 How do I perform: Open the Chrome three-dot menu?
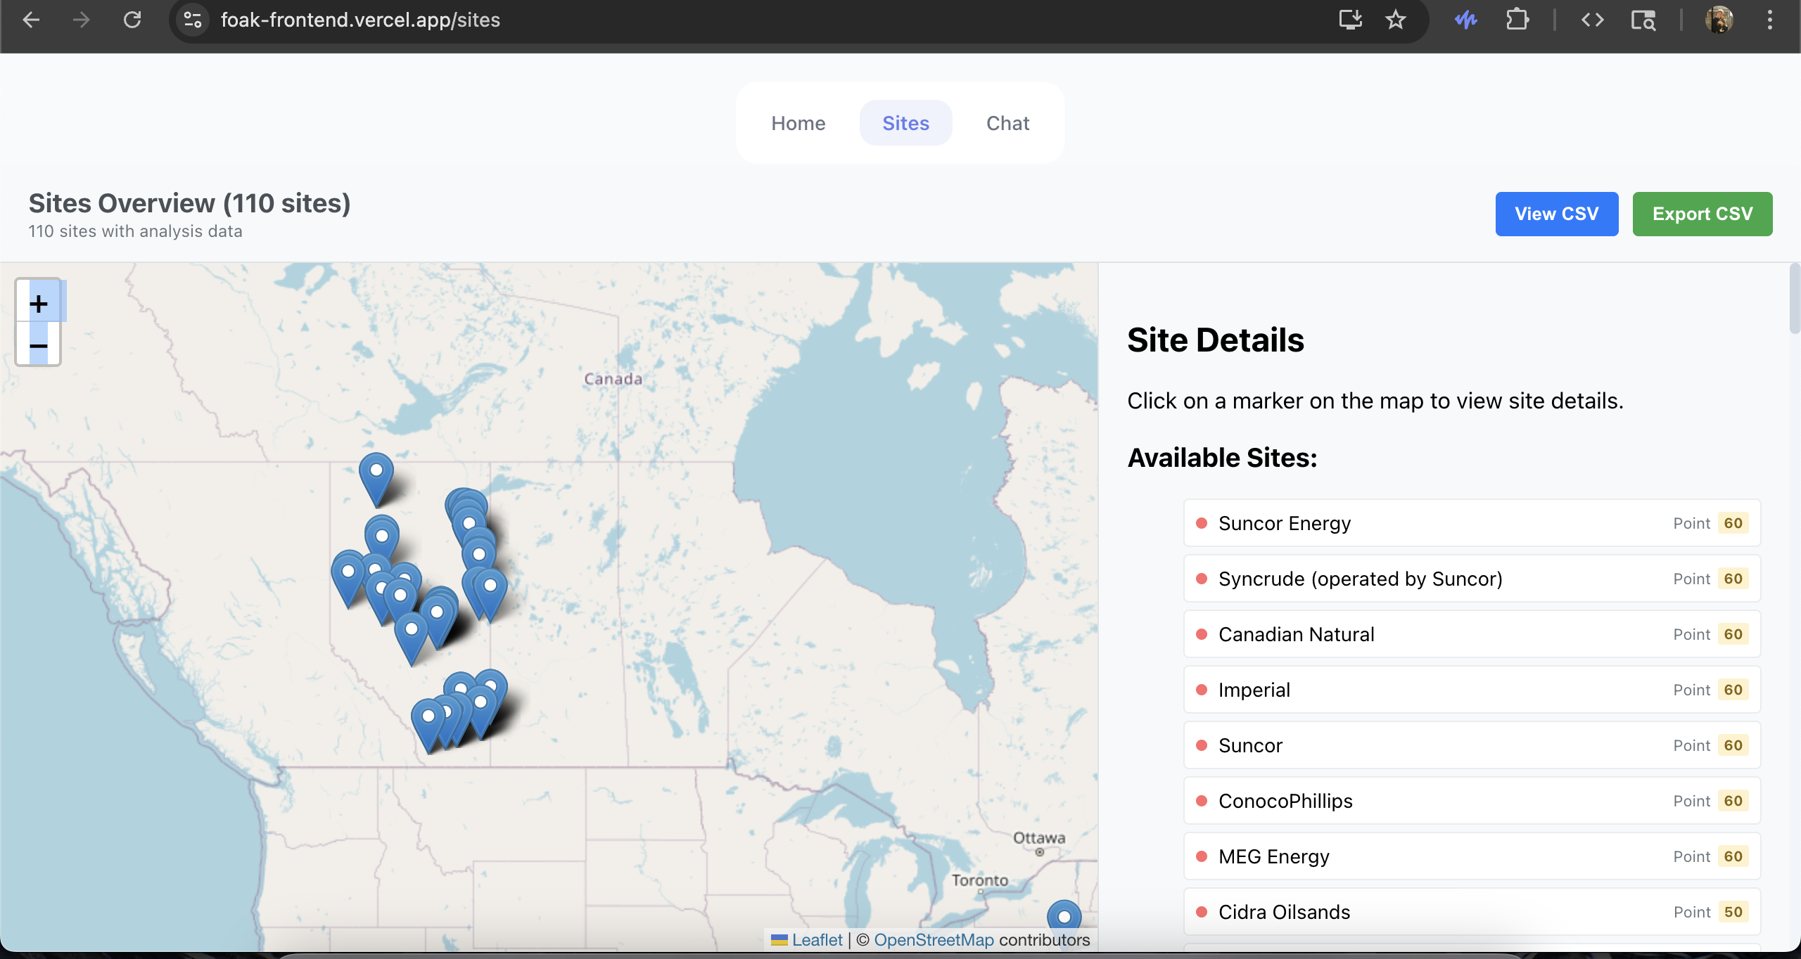pos(1769,20)
